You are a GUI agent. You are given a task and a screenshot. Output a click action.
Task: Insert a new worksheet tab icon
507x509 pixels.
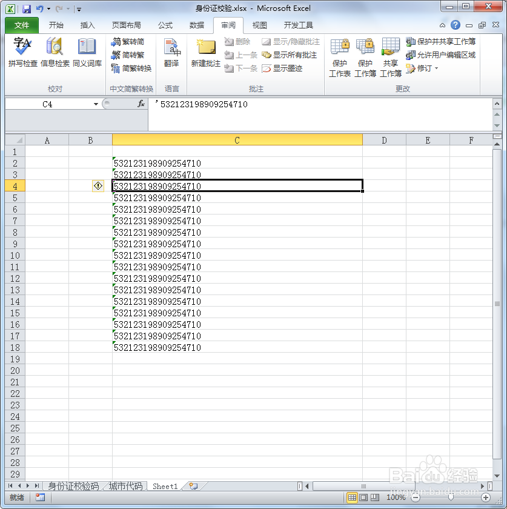pos(193,486)
